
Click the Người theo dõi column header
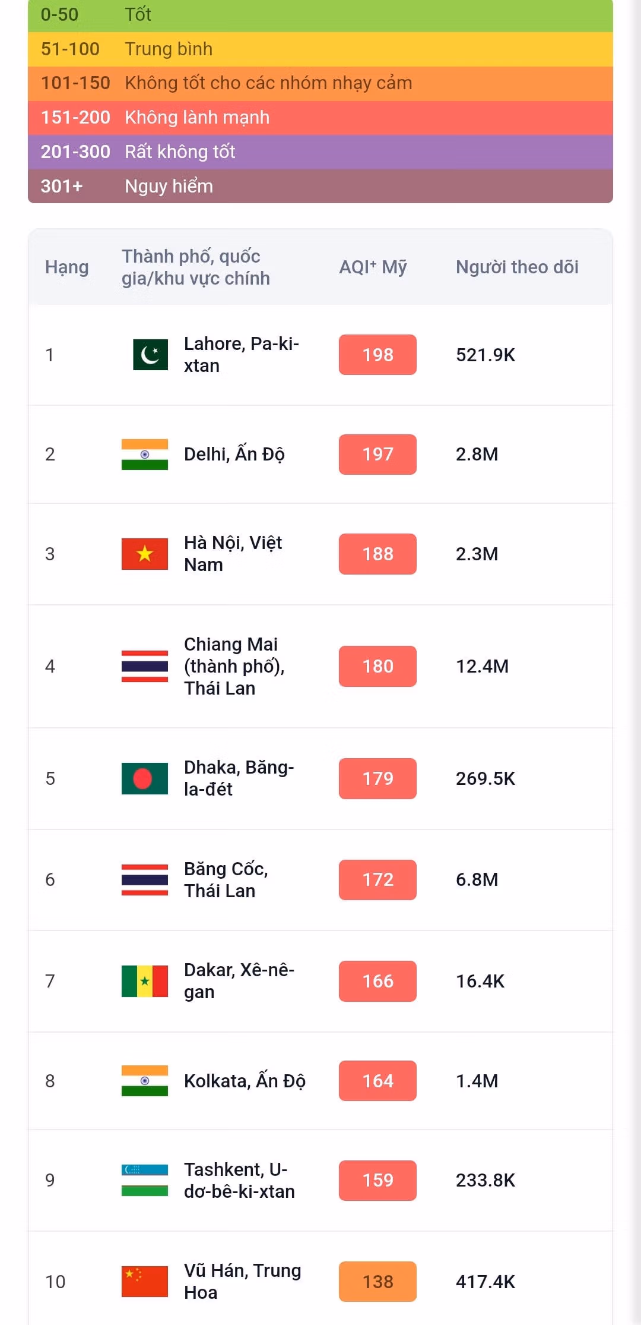coord(517,267)
